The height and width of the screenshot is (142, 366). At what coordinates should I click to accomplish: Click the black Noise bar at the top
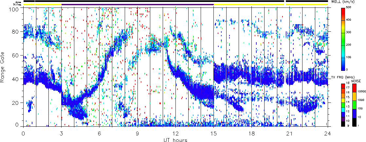pos(175,1)
